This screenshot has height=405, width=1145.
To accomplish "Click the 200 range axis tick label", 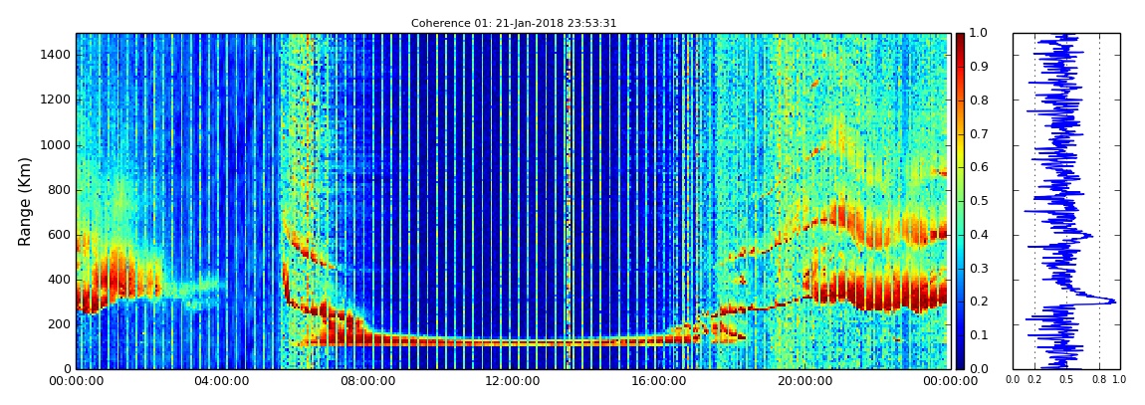I will pos(61,324).
